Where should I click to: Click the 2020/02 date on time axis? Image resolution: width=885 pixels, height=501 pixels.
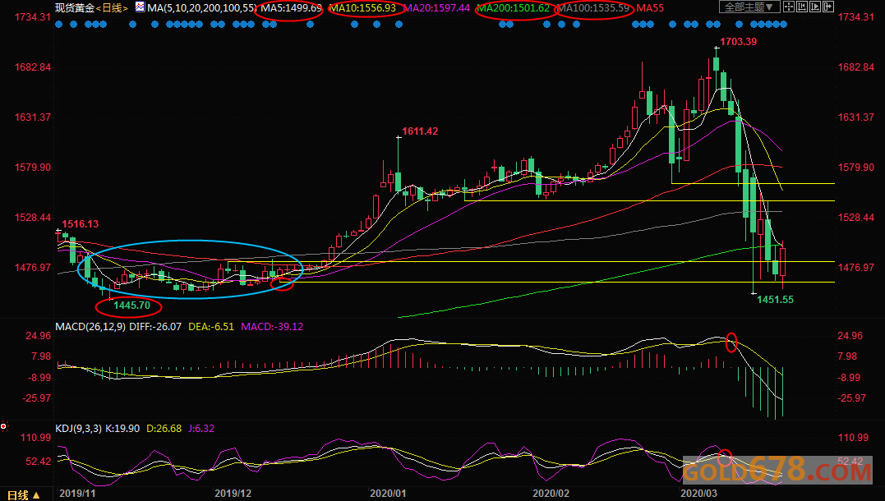(x=551, y=493)
